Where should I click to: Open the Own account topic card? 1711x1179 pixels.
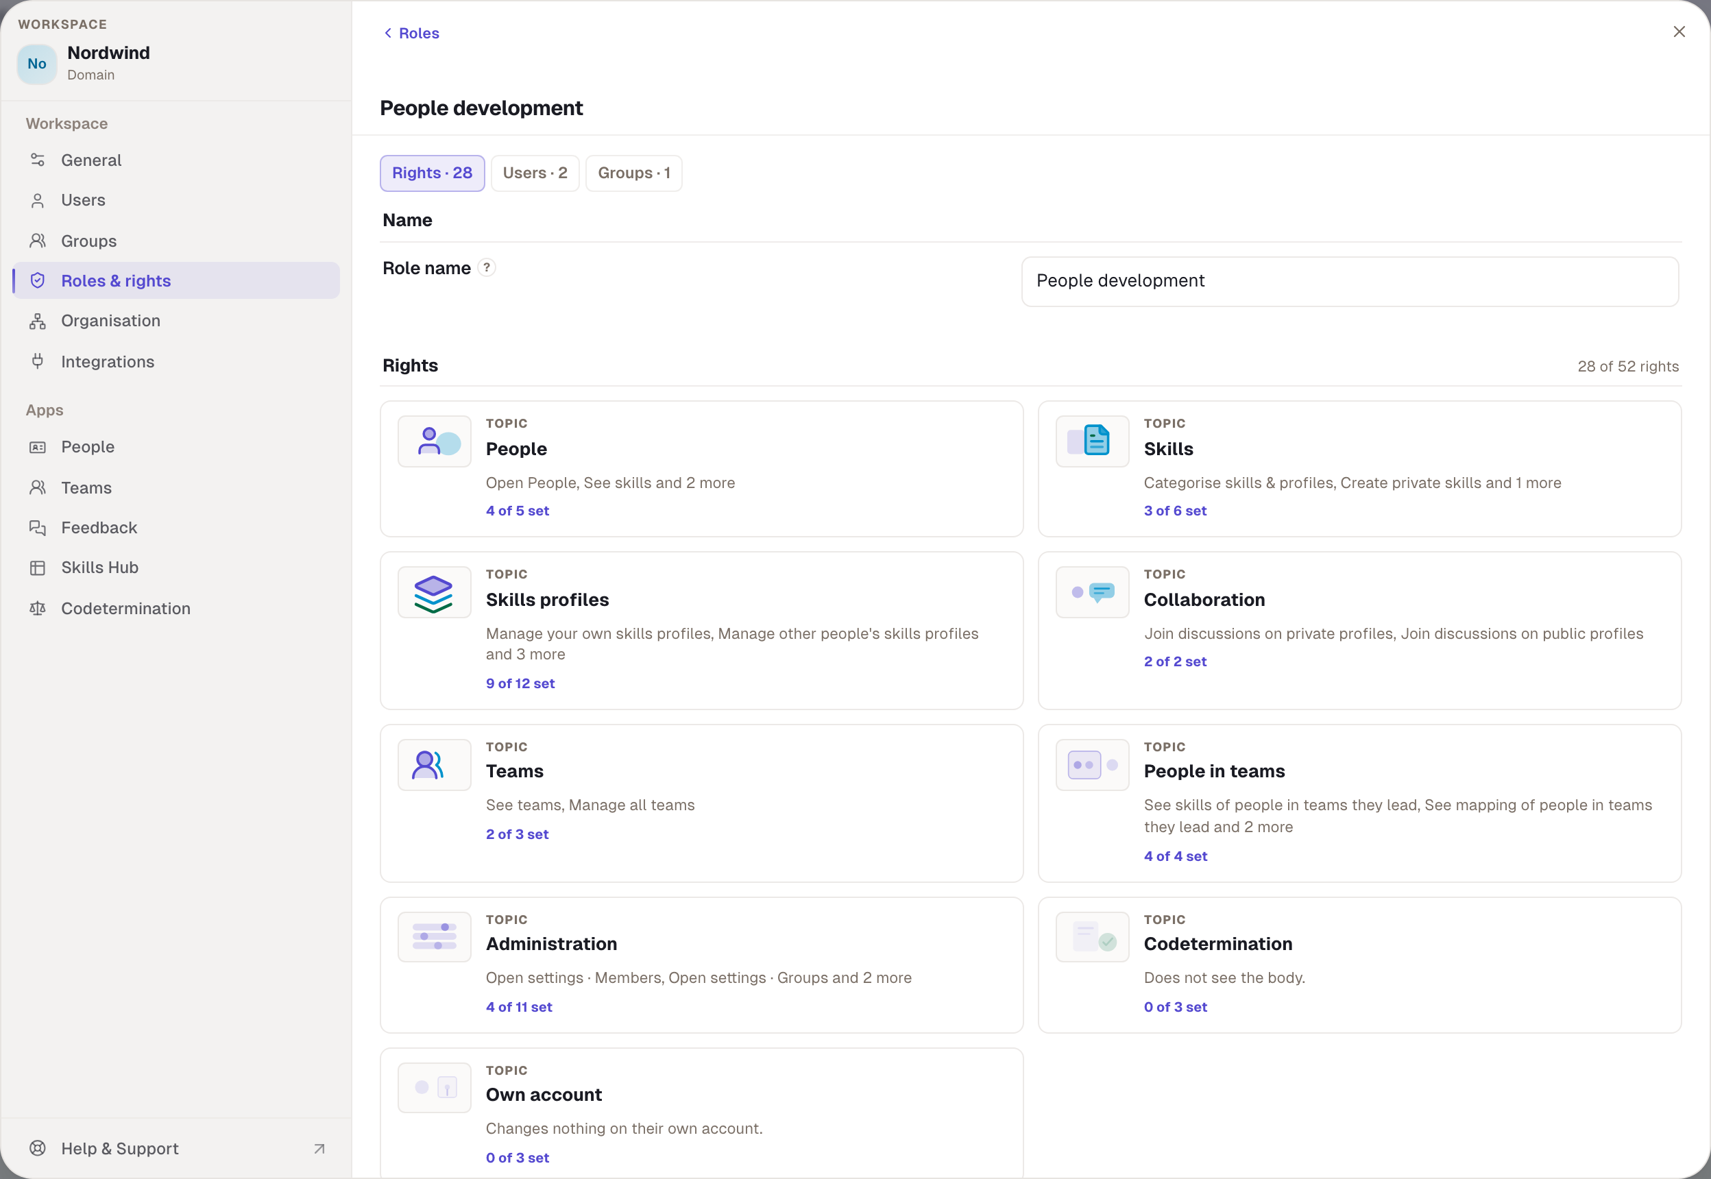702,1113
